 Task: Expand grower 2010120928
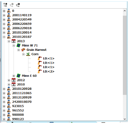pyautogui.click(x=4, y=89)
